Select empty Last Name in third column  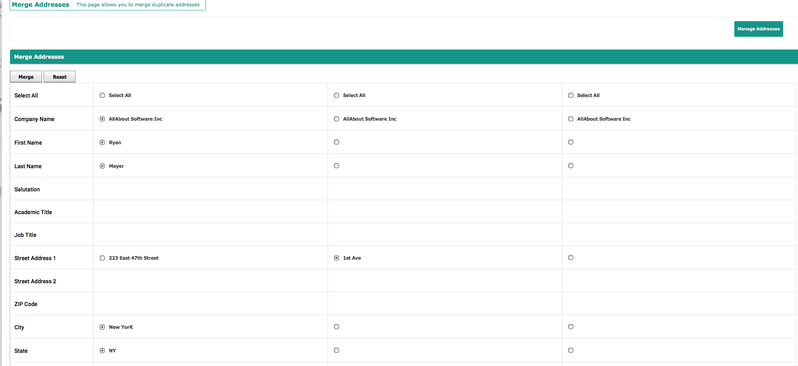click(x=571, y=166)
